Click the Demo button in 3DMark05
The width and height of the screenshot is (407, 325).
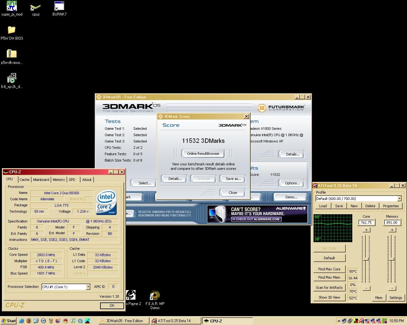coord(291,197)
